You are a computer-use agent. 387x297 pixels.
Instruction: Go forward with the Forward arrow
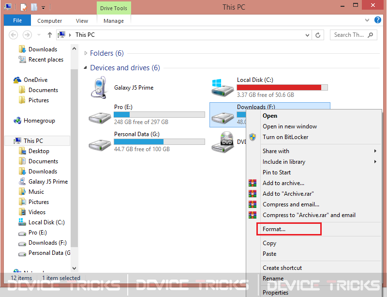27,35
